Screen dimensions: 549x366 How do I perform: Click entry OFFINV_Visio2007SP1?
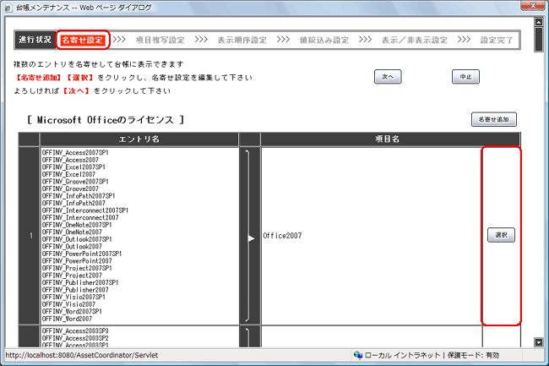point(73,297)
